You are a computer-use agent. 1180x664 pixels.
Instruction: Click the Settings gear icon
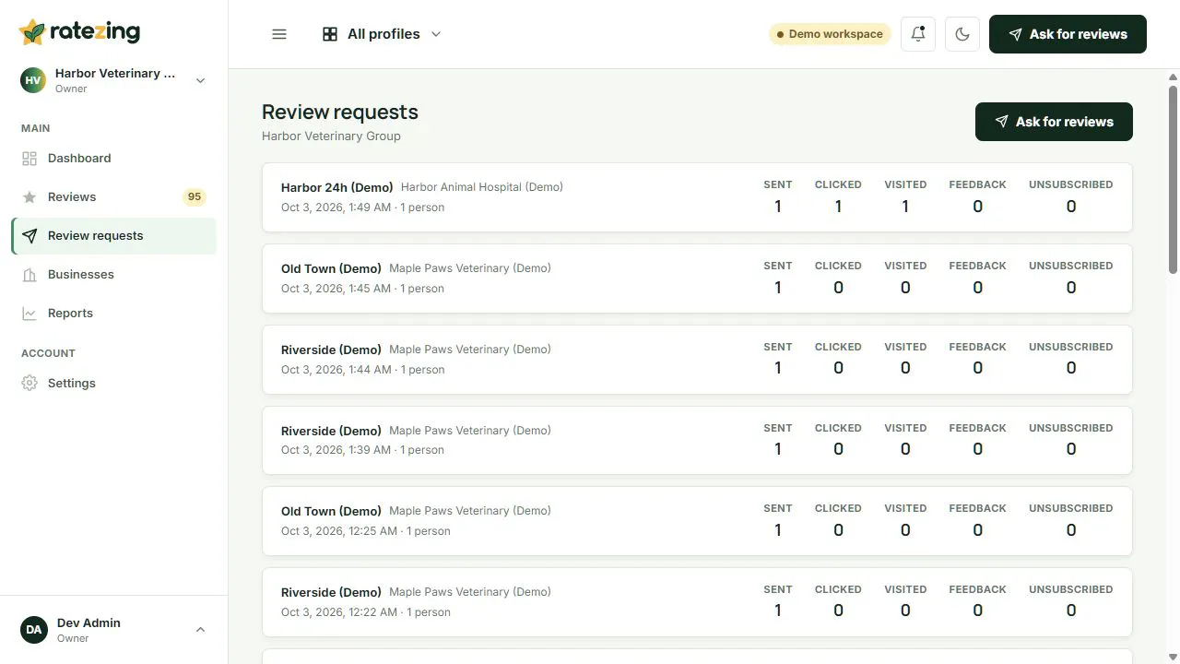point(29,384)
